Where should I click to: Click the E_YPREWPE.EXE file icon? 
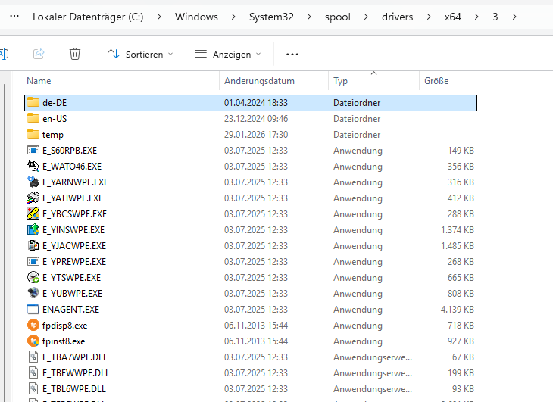[x=33, y=261]
